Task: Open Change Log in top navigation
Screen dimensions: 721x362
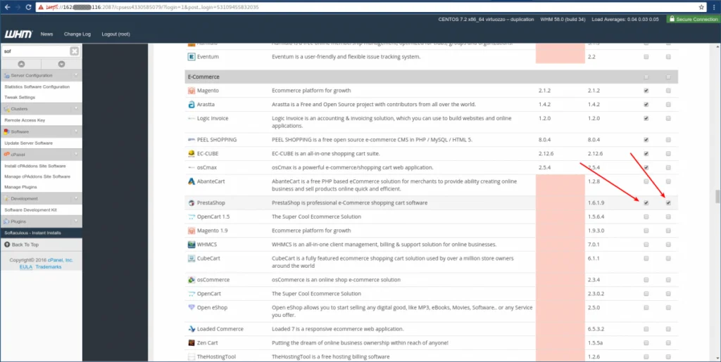Action: (77, 34)
